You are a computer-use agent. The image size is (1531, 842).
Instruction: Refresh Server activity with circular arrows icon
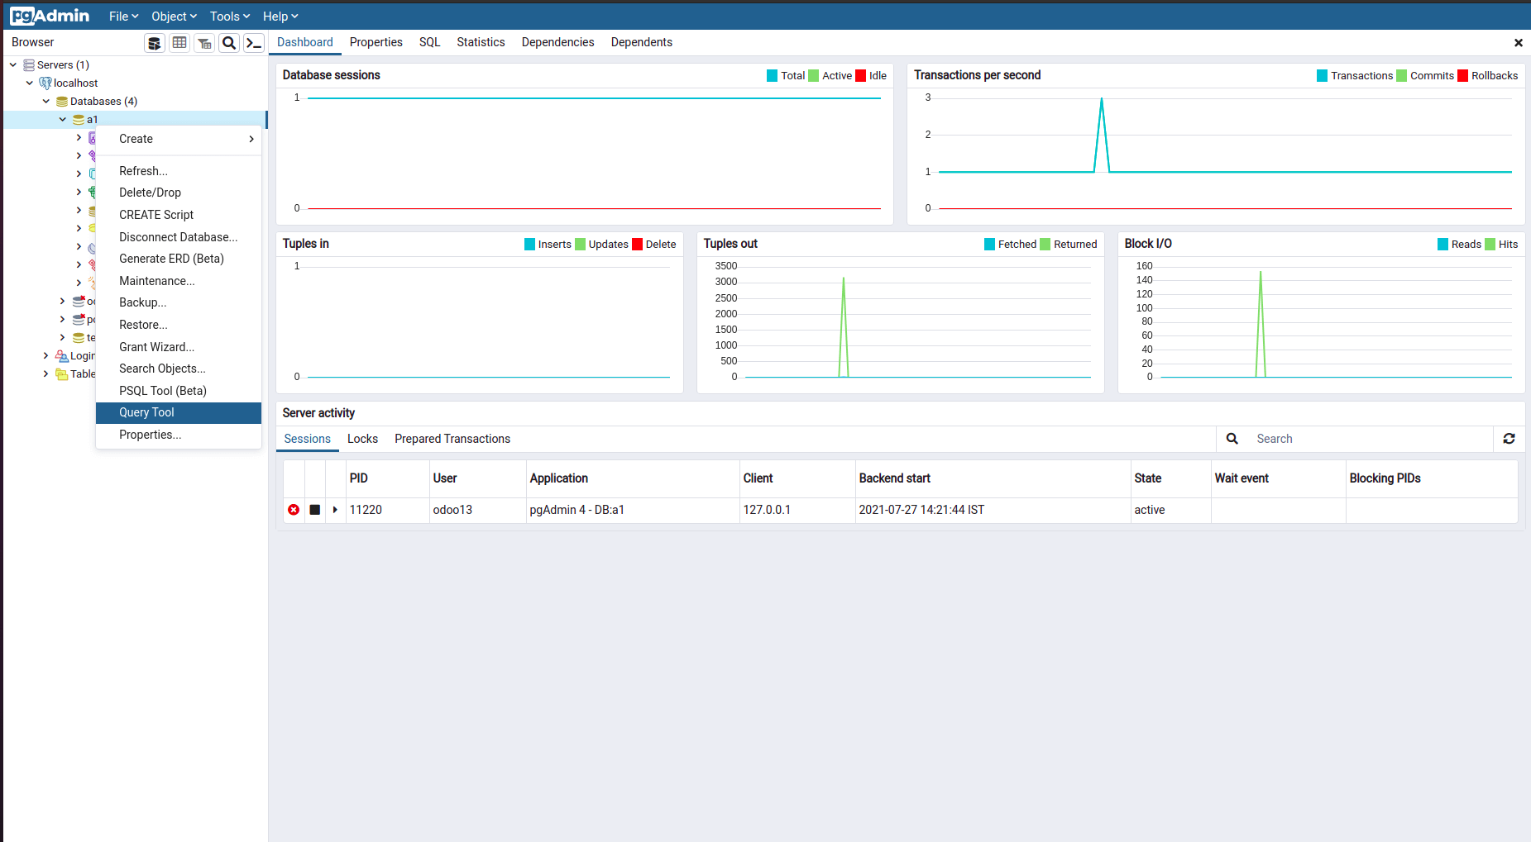pos(1509,439)
